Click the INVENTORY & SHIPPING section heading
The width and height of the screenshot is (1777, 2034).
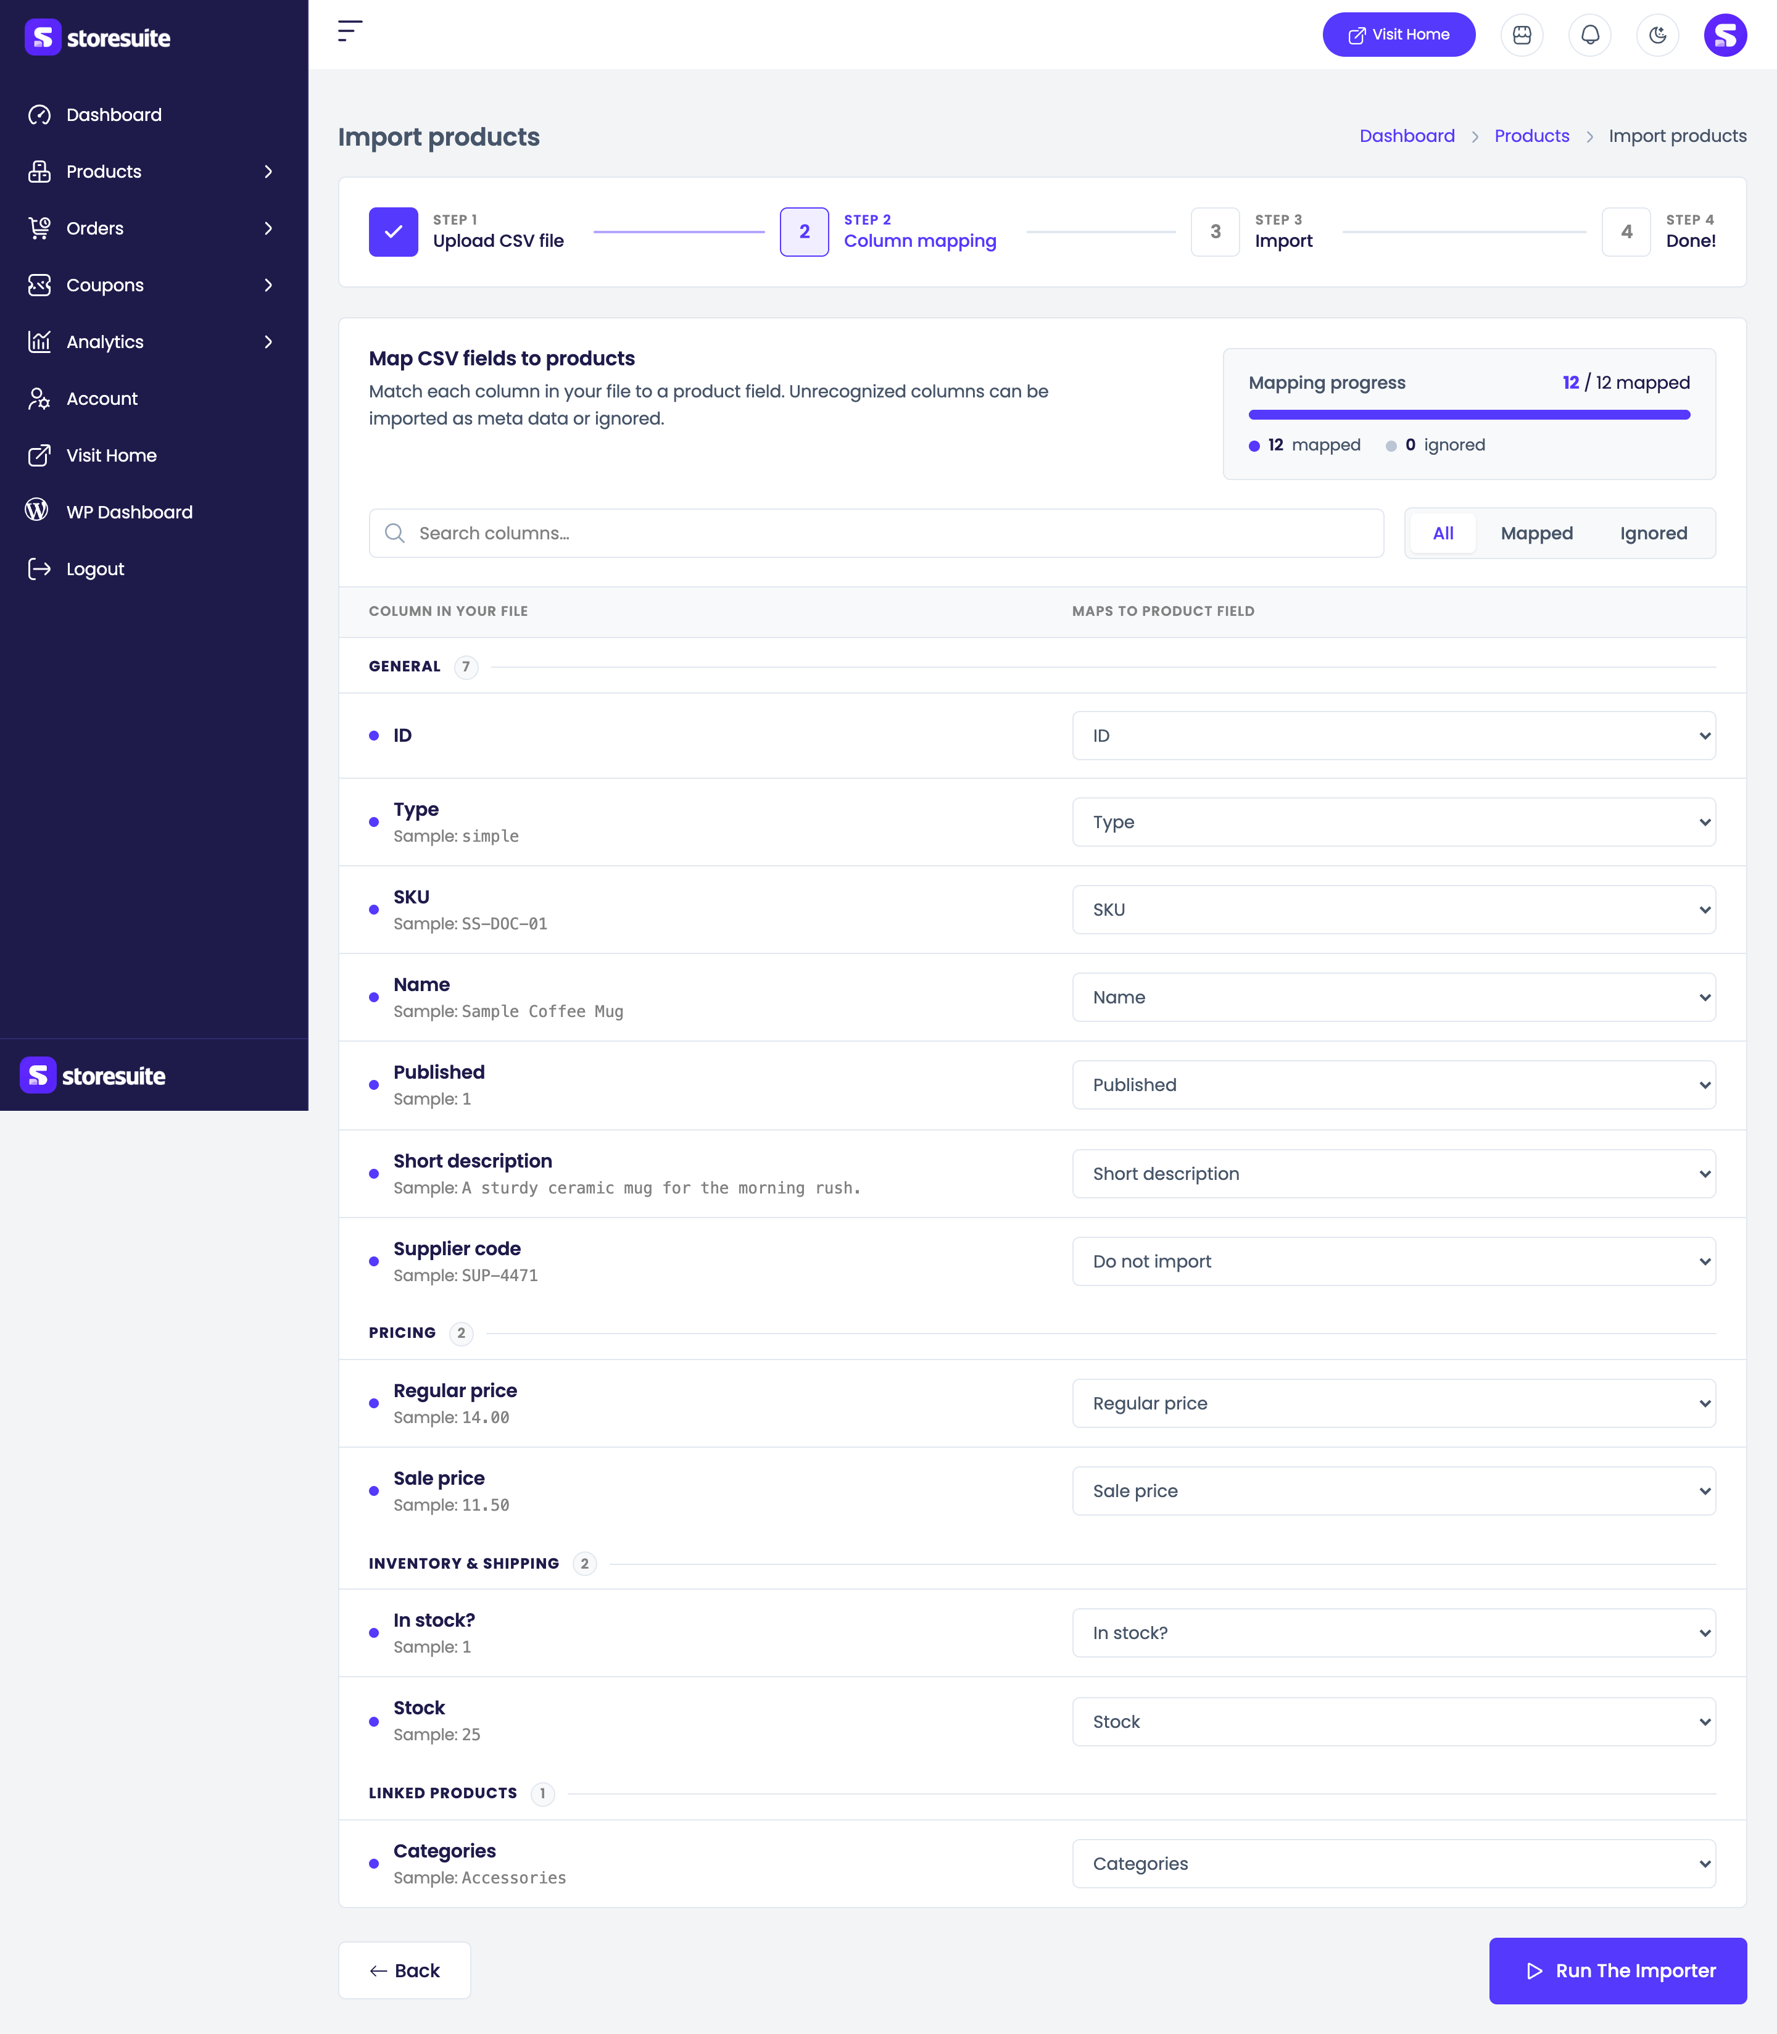(463, 1564)
